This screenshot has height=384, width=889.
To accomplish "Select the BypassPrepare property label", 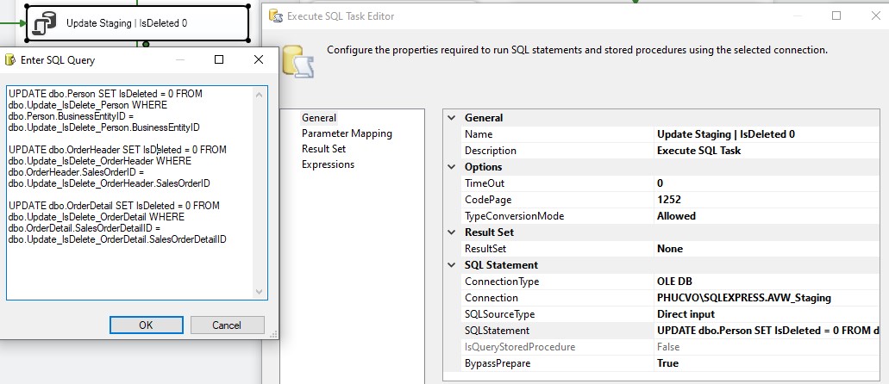I will pos(498,363).
